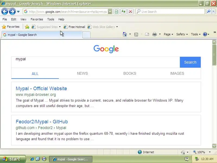Switch to the NEWS results tab
The image size is (217, 163).
82,73
